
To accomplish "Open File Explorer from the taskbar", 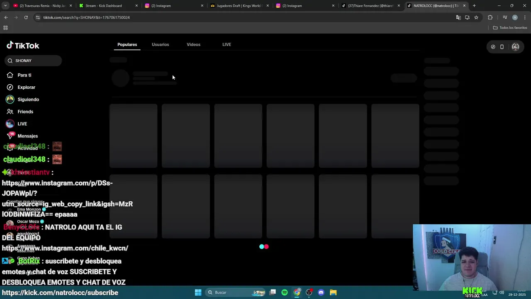I will 333,292.
